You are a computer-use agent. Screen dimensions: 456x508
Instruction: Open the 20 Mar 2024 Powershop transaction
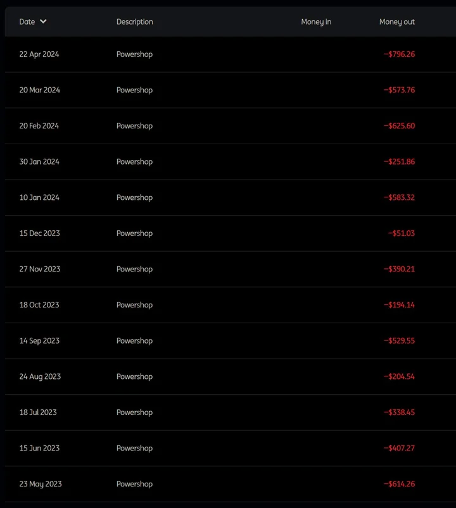(231, 90)
